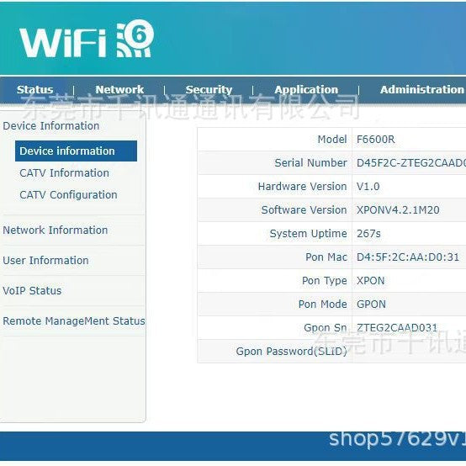Click Pon Mode value GPON
466x466 pixels.
(x=371, y=304)
